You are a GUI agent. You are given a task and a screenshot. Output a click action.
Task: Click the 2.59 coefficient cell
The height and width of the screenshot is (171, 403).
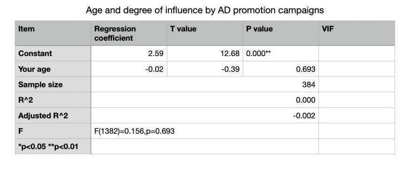129,53
